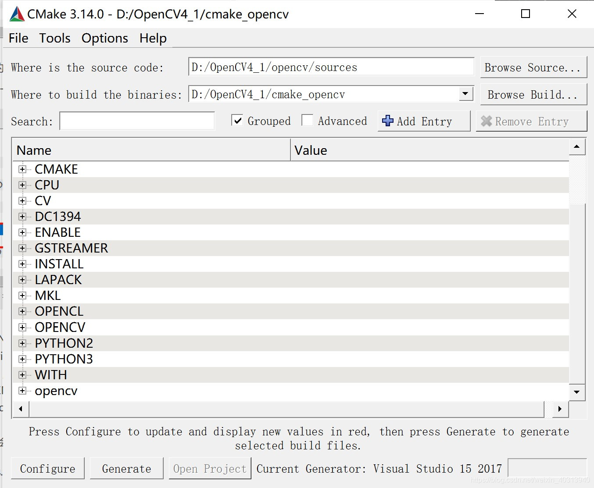Expand the INSTALL group
Screen dimensions: 594x488
[22, 264]
